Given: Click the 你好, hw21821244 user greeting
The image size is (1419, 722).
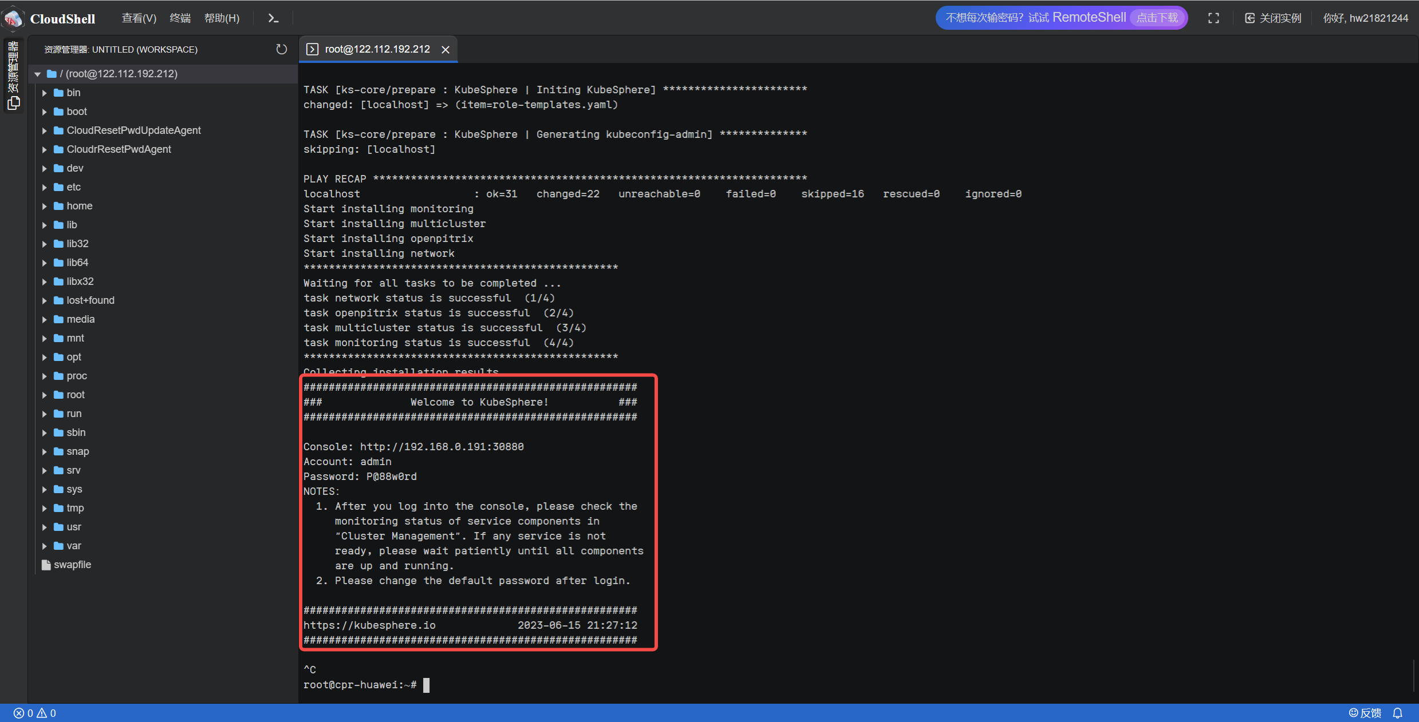Looking at the screenshot, I should click(1365, 18).
